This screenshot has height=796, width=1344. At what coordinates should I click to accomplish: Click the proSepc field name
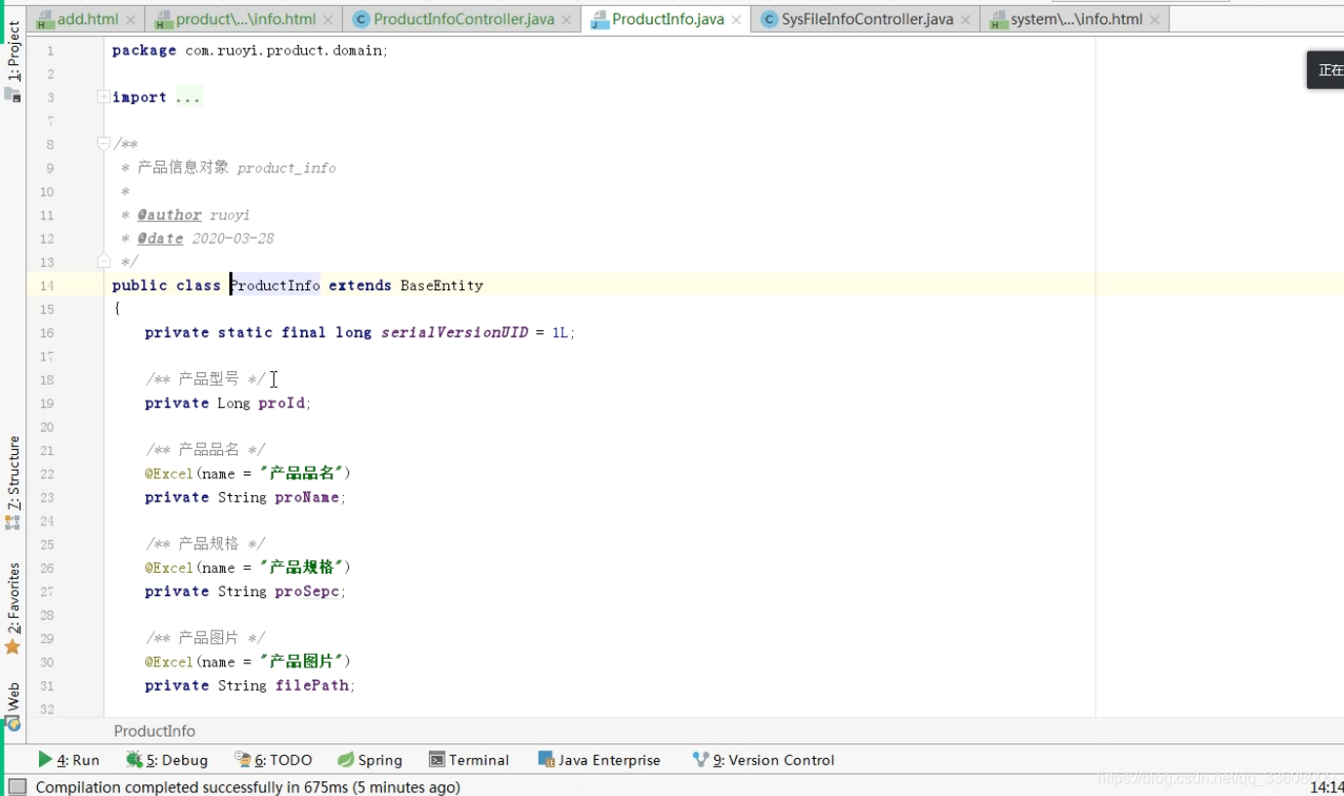point(307,591)
